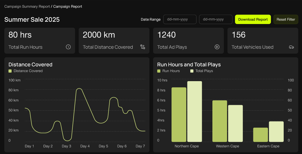Select the Northern Cape Run Hours bar
The height and width of the screenshot is (154, 302).
[x=179, y=114]
